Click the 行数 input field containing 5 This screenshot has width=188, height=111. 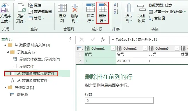[119, 100]
